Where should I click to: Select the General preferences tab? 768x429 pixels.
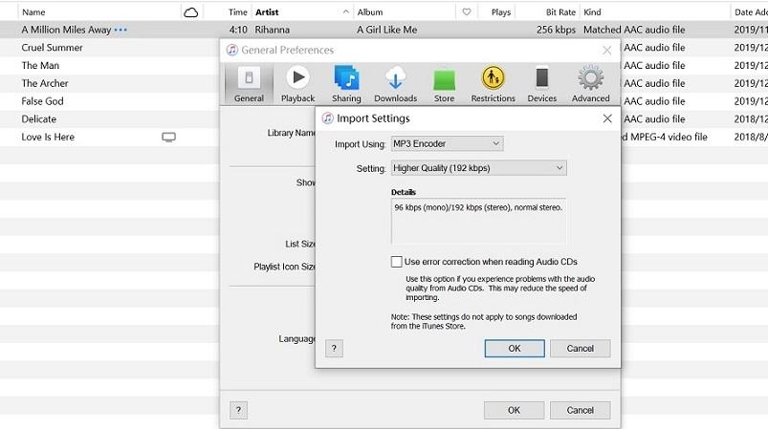249,84
